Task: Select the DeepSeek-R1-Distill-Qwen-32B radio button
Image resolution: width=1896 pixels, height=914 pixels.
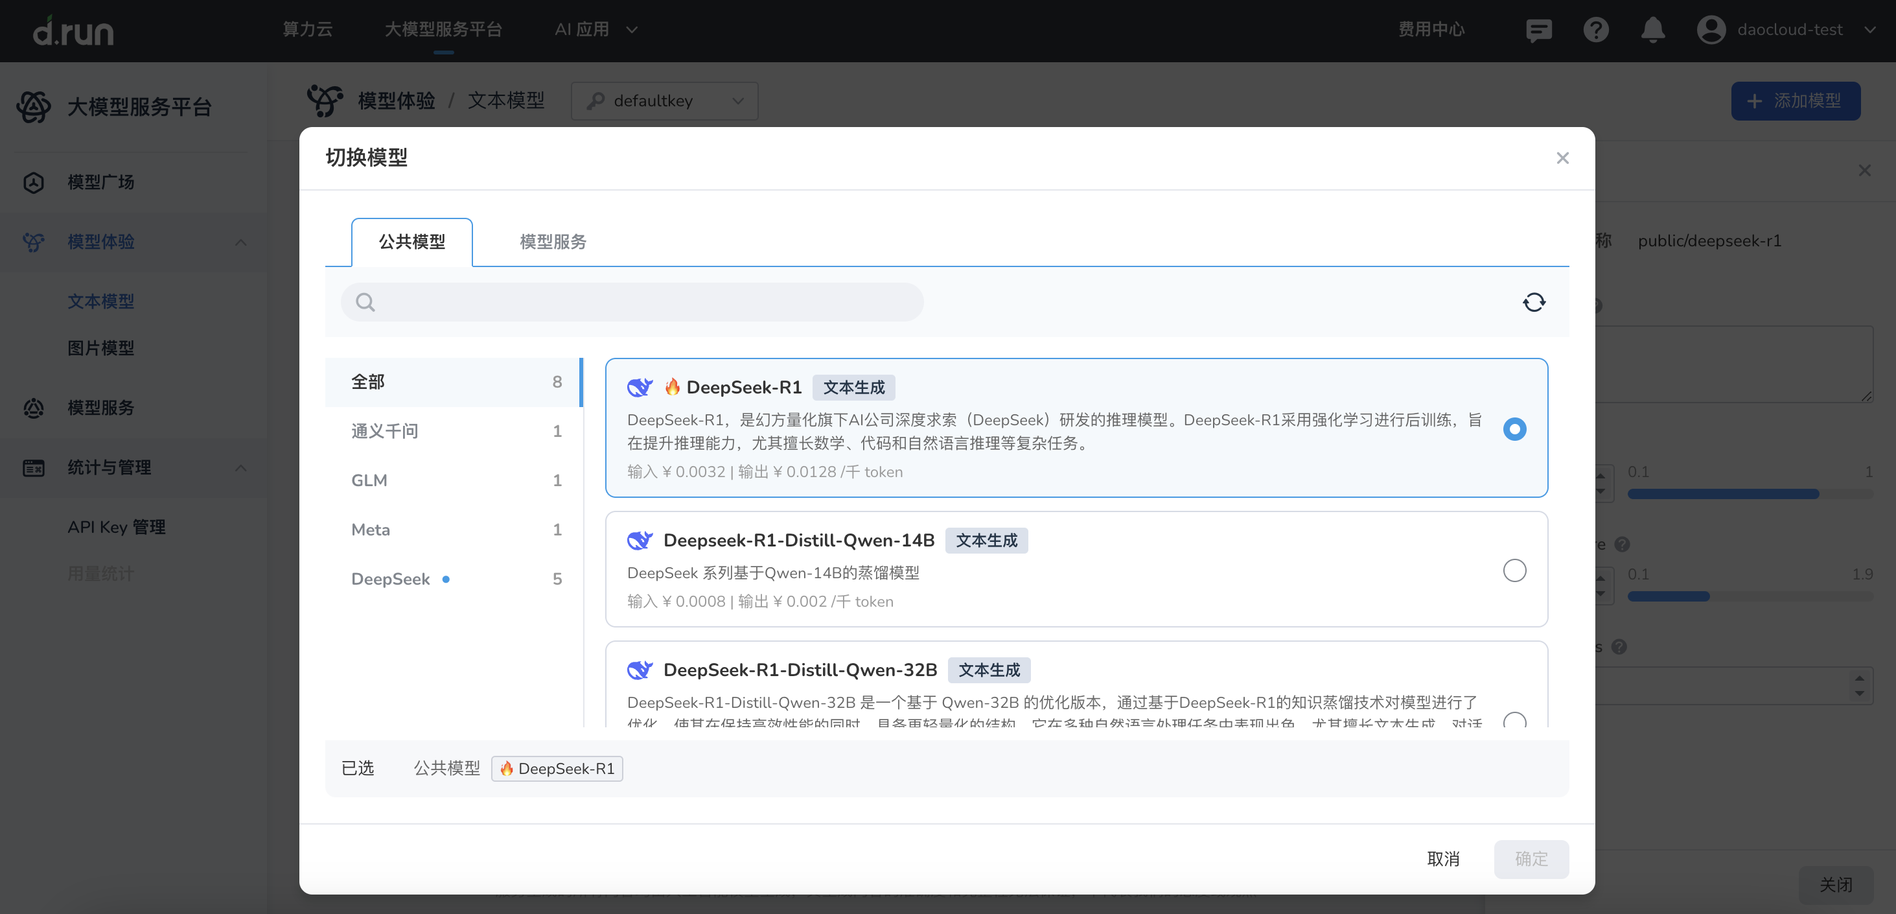Action: 1514,720
